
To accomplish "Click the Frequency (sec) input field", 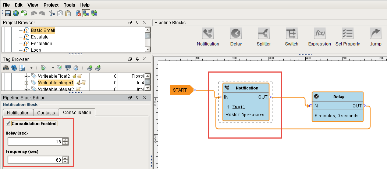I will 35,159.
